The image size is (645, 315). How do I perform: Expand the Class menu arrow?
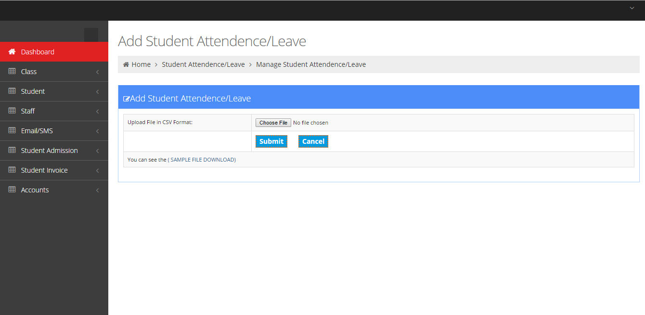tap(98, 72)
